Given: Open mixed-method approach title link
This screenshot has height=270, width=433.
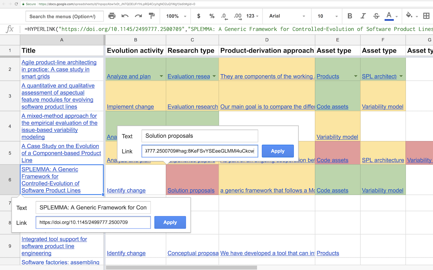Looking at the screenshot, I should click(x=60, y=126).
